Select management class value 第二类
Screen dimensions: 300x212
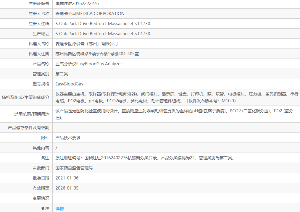[62, 74]
